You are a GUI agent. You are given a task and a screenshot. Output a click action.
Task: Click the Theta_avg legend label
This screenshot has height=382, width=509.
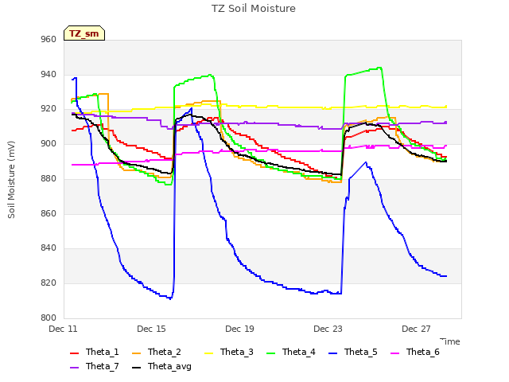point(169,366)
